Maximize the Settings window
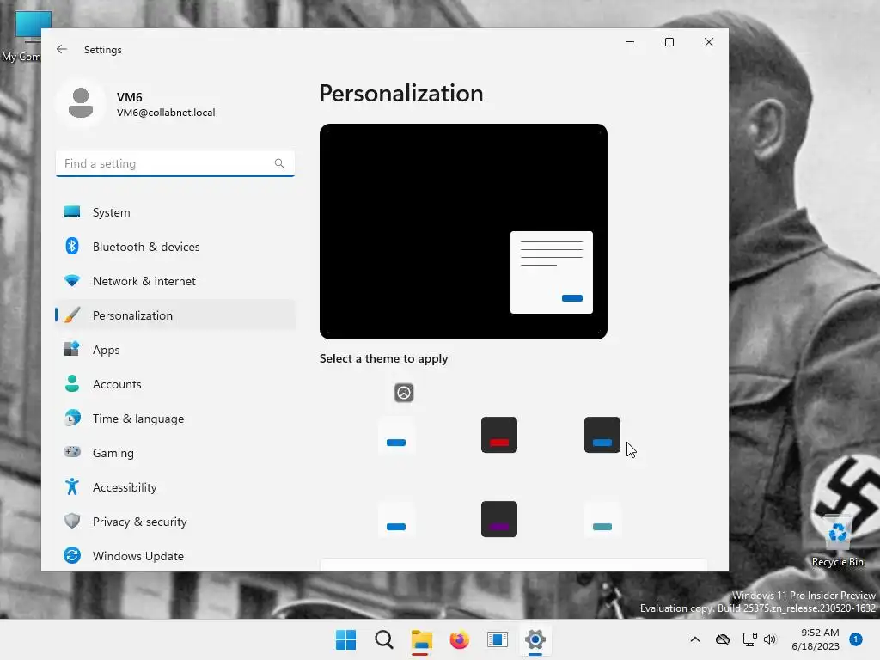This screenshot has height=660, width=880. pyautogui.click(x=669, y=42)
